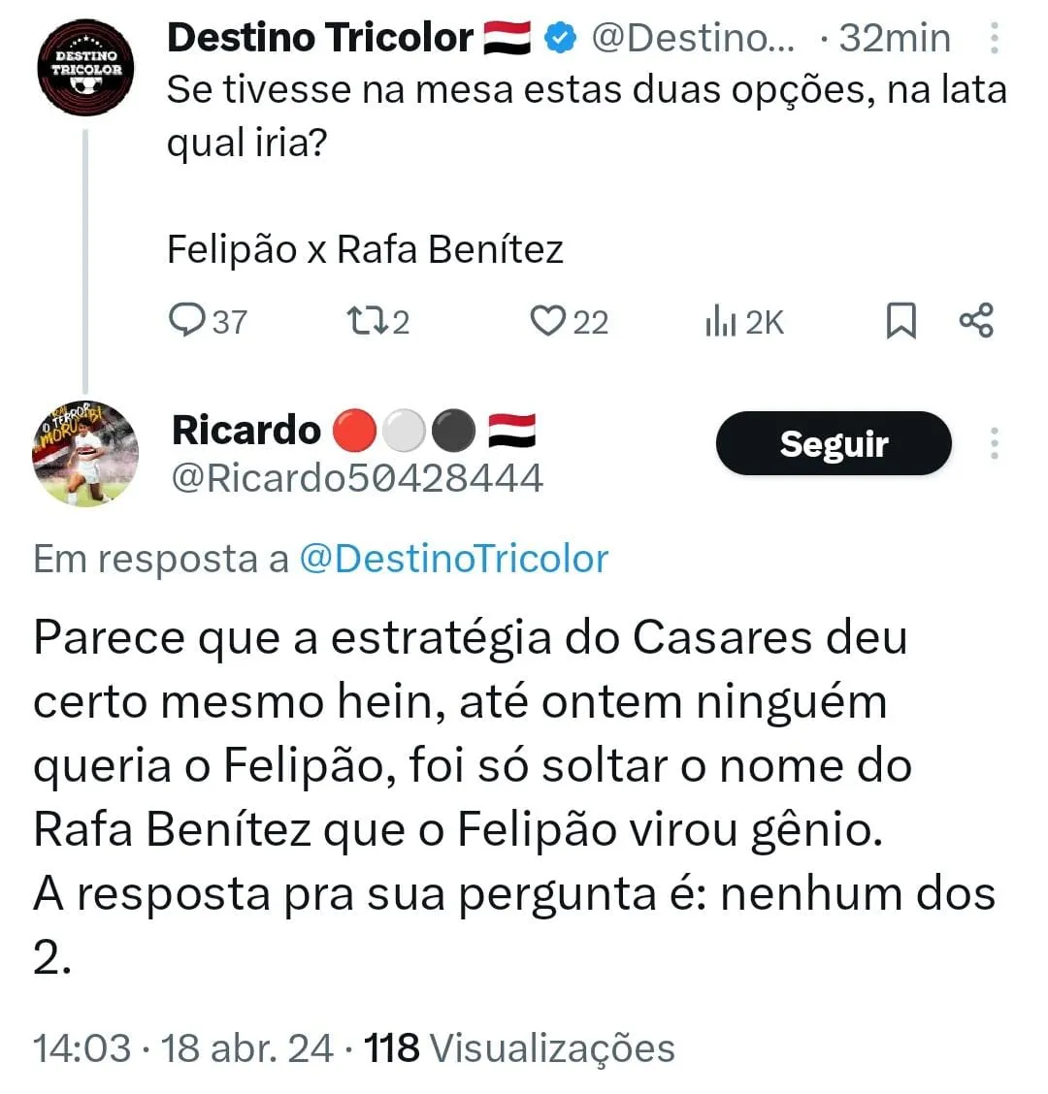Open Destino Tricolor profile picture
The width and height of the screenshot is (1048, 1094).
pyautogui.click(x=86, y=68)
